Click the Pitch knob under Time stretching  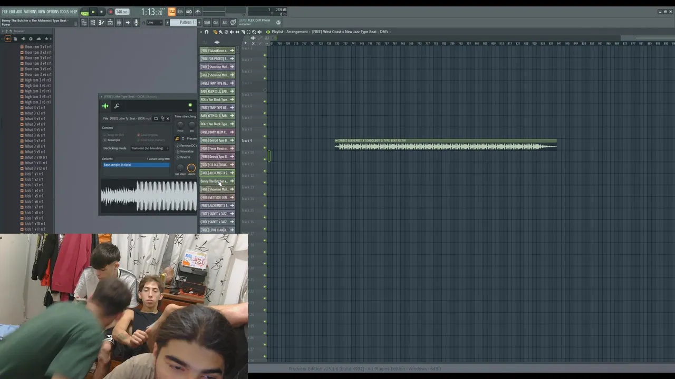[x=180, y=125]
